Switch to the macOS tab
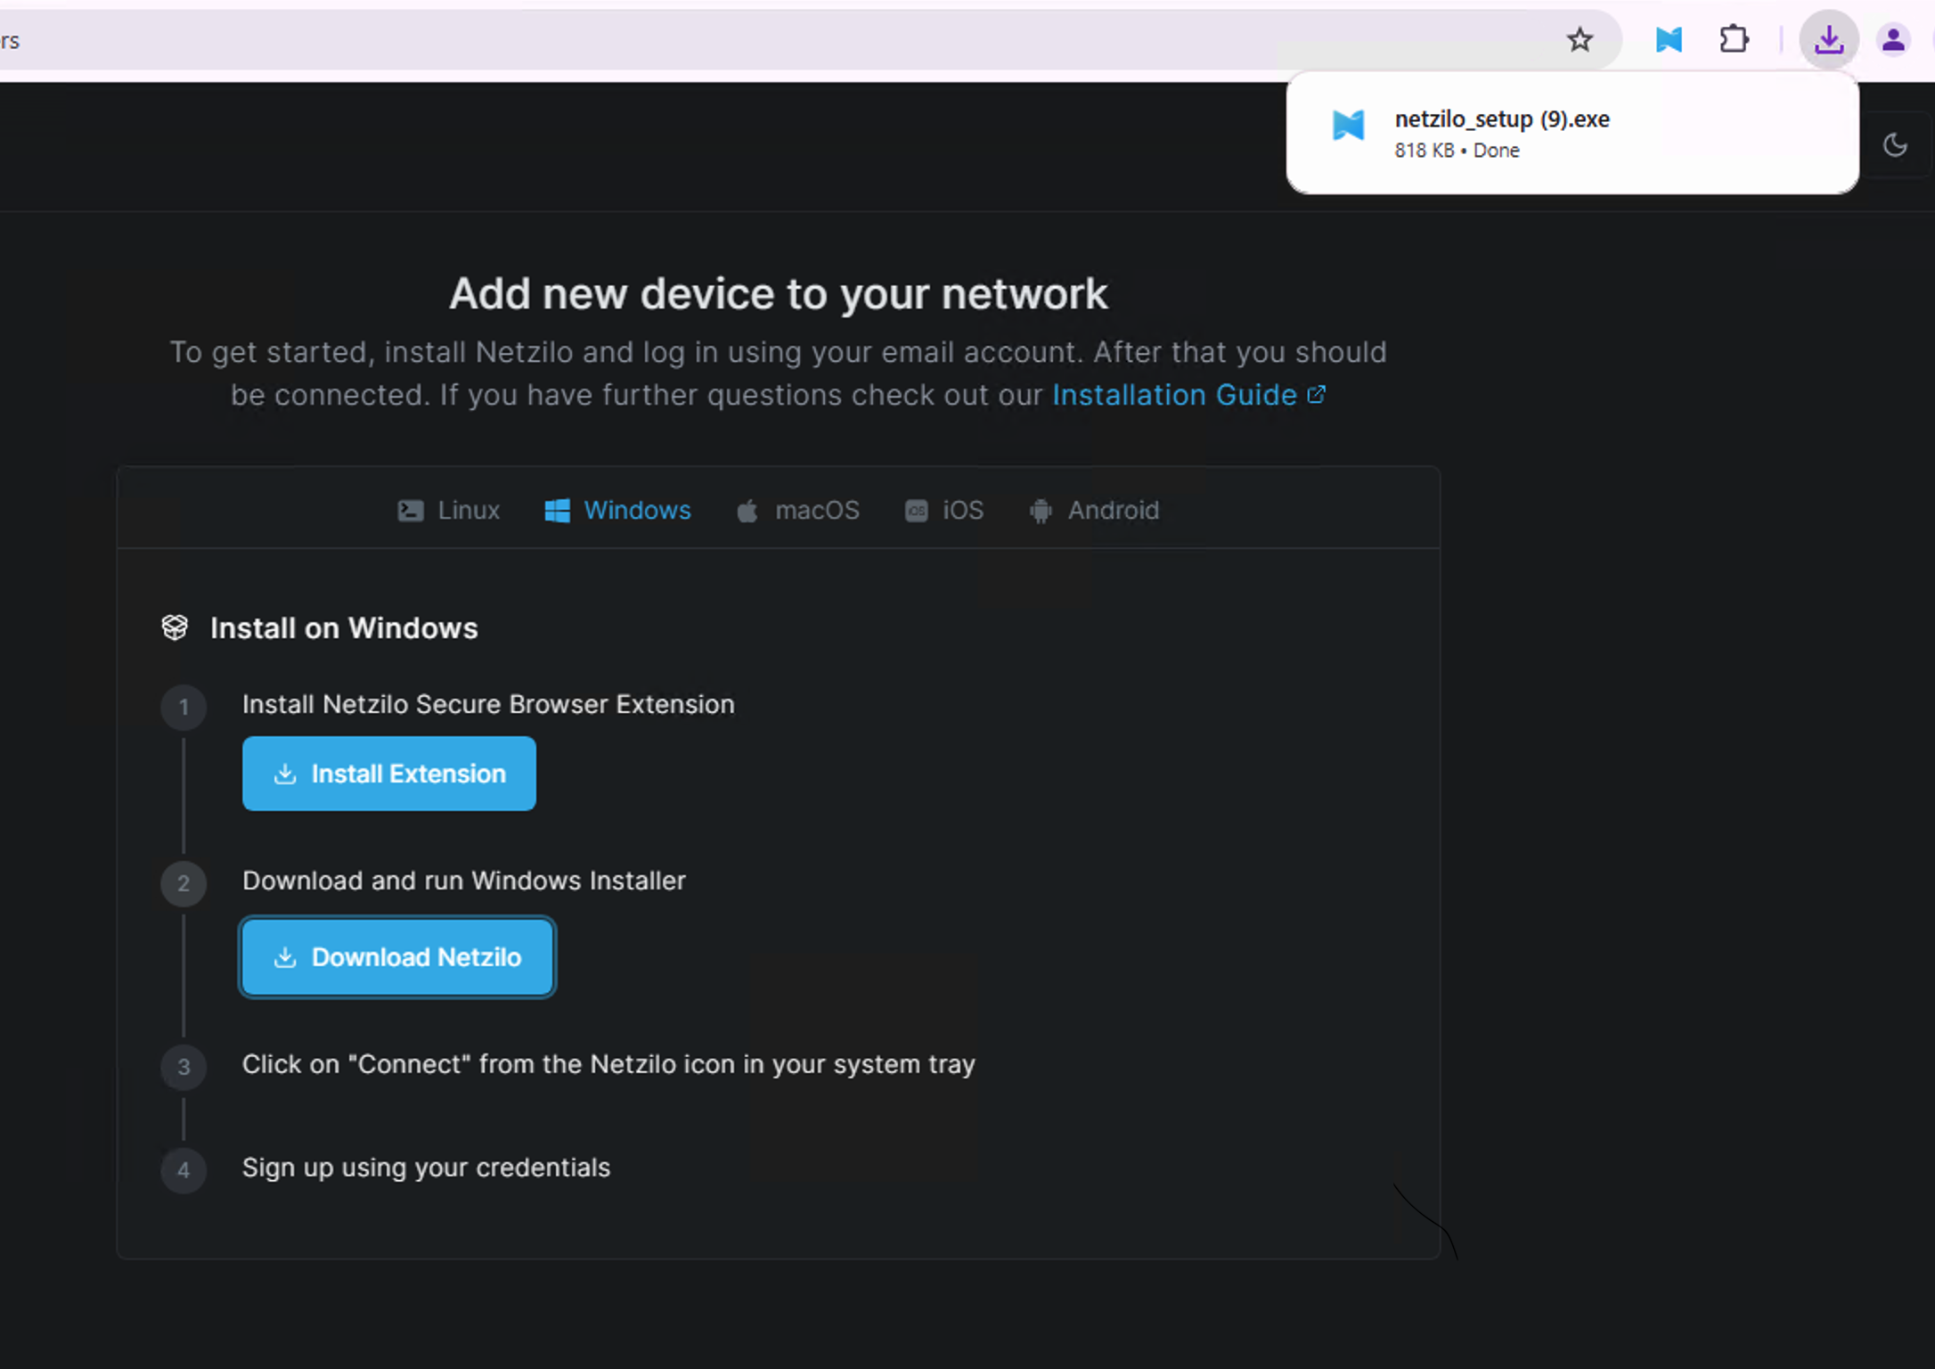Image resolution: width=1935 pixels, height=1369 pixels. (x=797, y=511)
